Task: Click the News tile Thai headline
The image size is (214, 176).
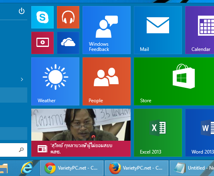Action: [x=81, y=149]
